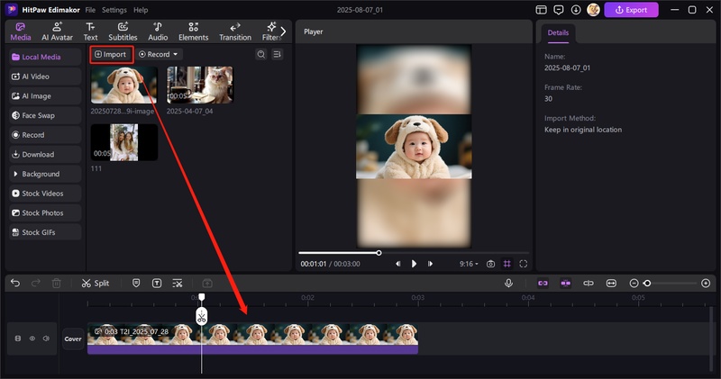This screenshot has height=379, width=721.
Task: Open the AI Avatar tab
Action: [x=57, y=32]
